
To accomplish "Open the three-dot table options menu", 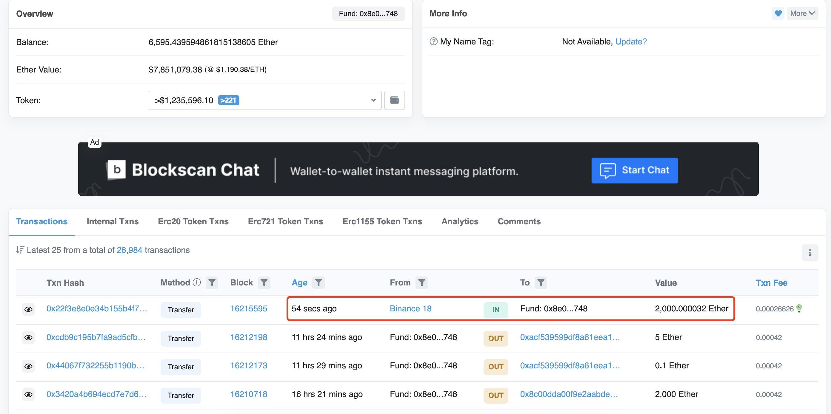I will point(810,252).
